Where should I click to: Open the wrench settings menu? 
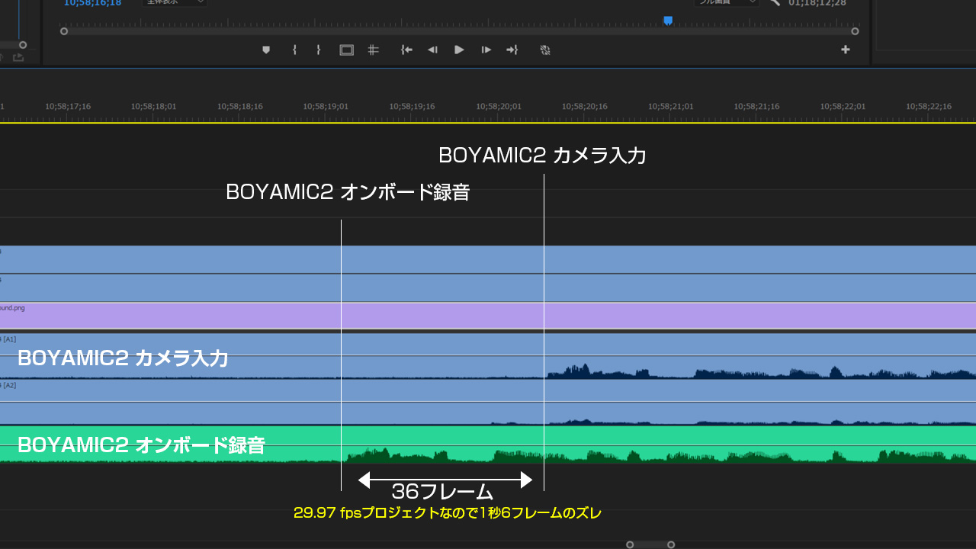[775, 3]
